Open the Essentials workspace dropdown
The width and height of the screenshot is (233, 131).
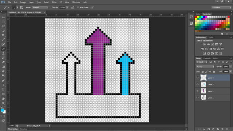pyautogui.click(x=221, y=8)
